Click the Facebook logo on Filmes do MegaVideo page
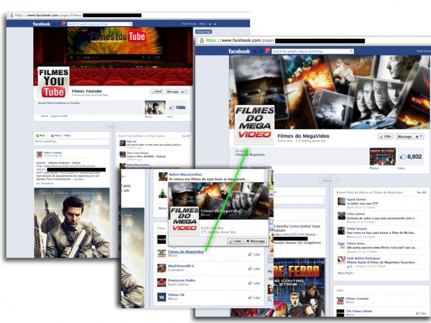This screenshot has width=431, height=323. tap(239, 51)
